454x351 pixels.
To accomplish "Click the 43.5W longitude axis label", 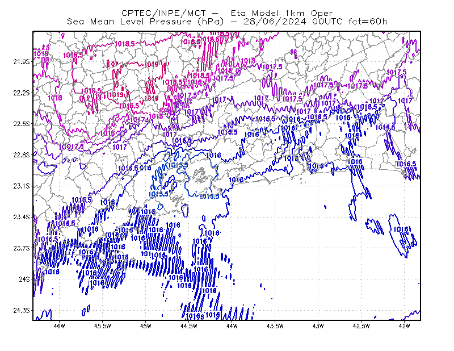I will (275, 326).
